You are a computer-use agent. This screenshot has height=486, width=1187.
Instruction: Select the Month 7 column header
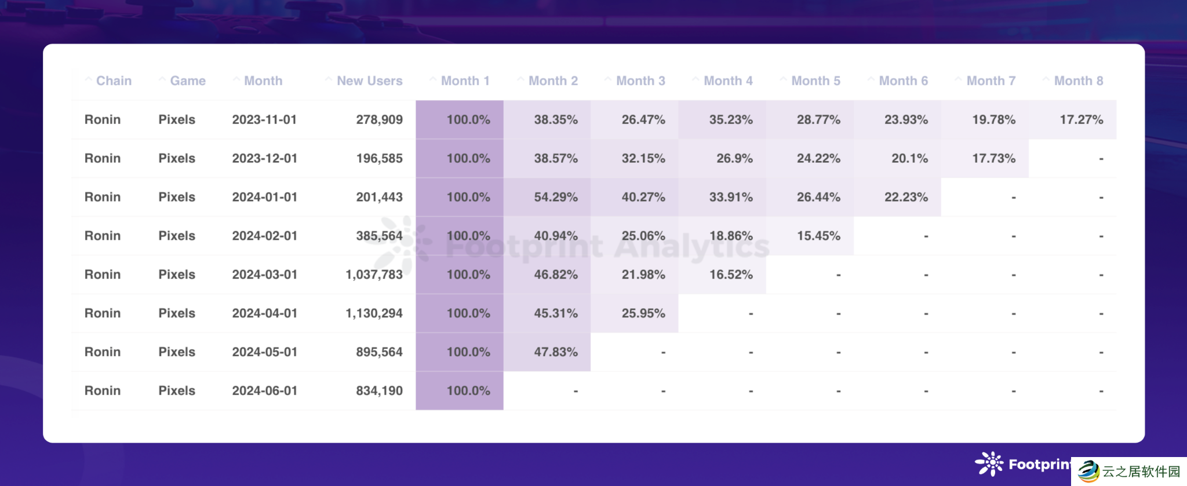(991, 81)
